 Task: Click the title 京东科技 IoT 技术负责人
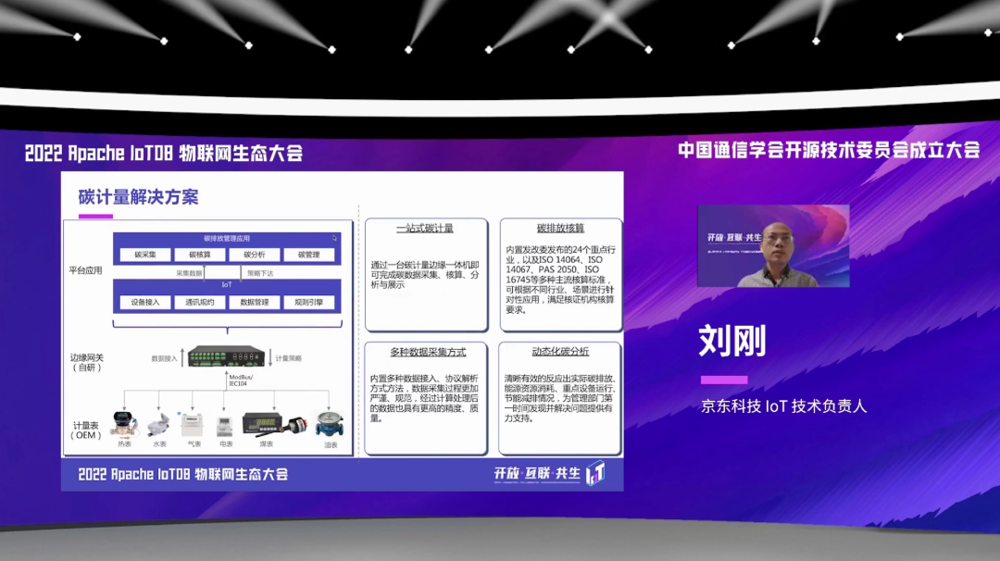click(x=784, y=406)
